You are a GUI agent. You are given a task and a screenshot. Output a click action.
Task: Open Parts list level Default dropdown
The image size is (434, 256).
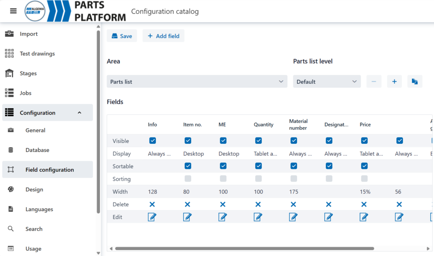327,82
